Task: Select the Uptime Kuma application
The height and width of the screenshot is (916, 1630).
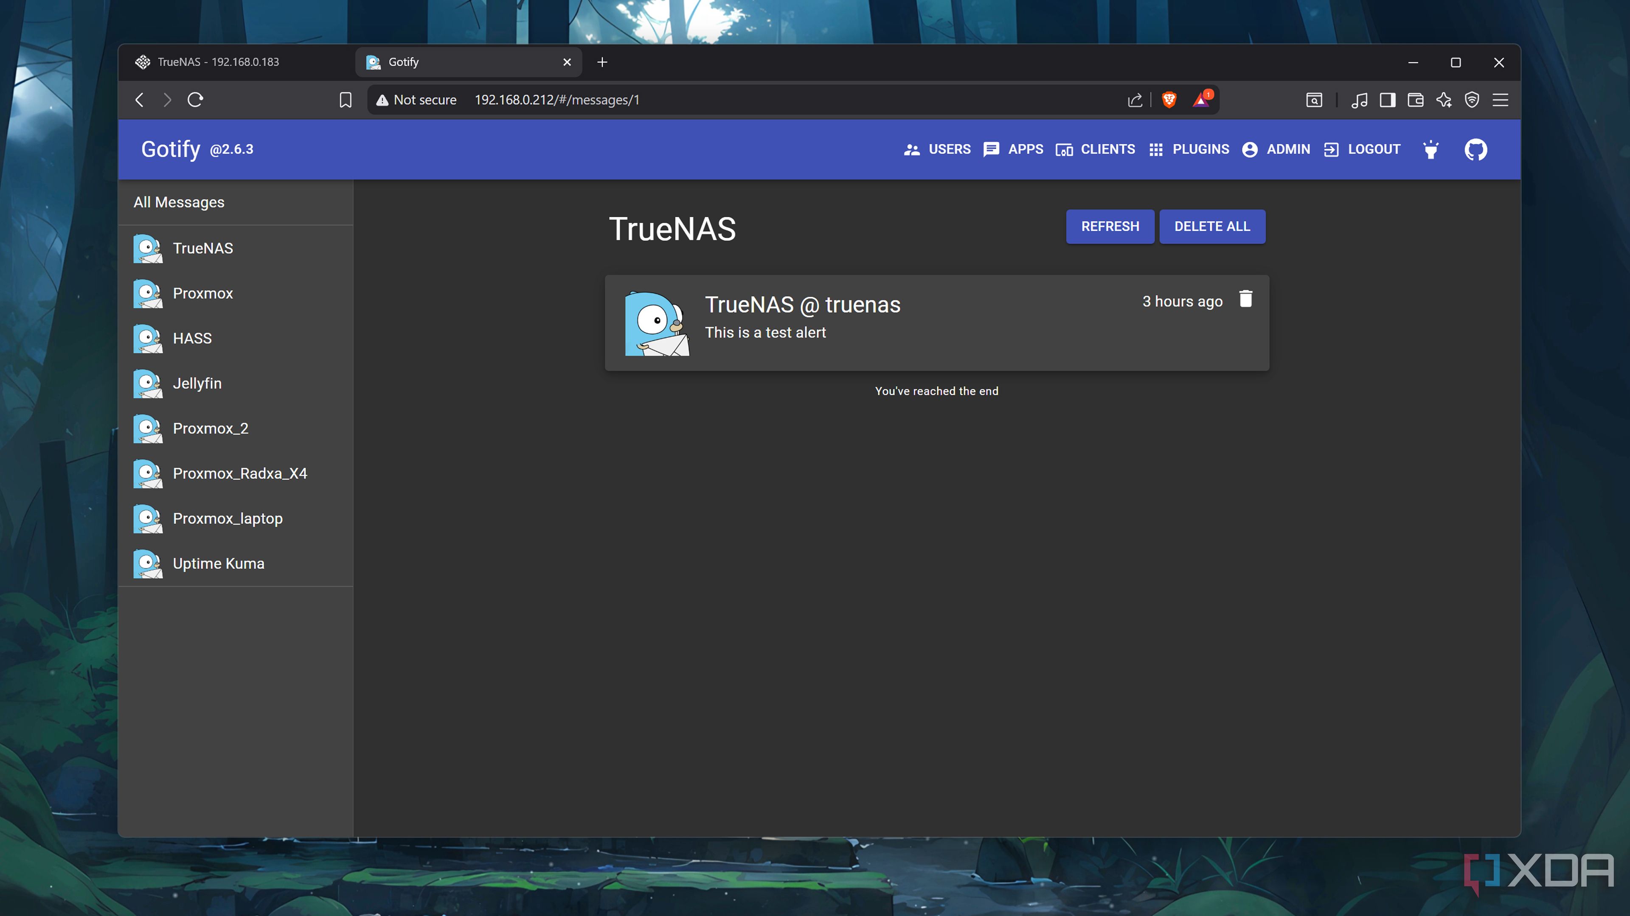Action: 236,563
